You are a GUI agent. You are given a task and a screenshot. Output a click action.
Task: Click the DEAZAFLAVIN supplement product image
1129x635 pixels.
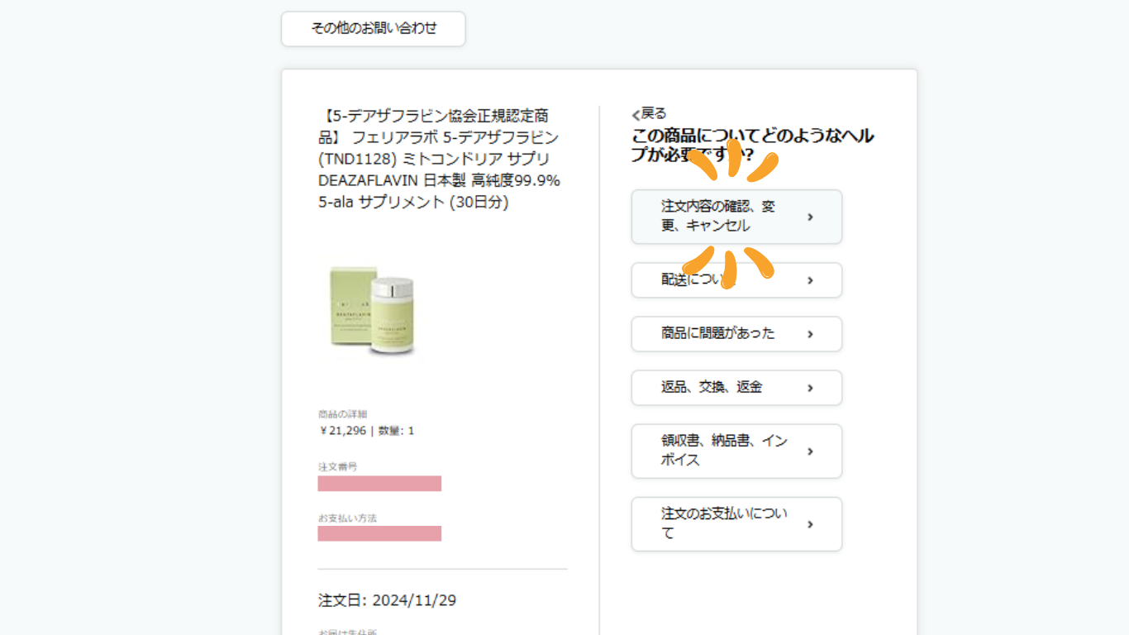371,310
